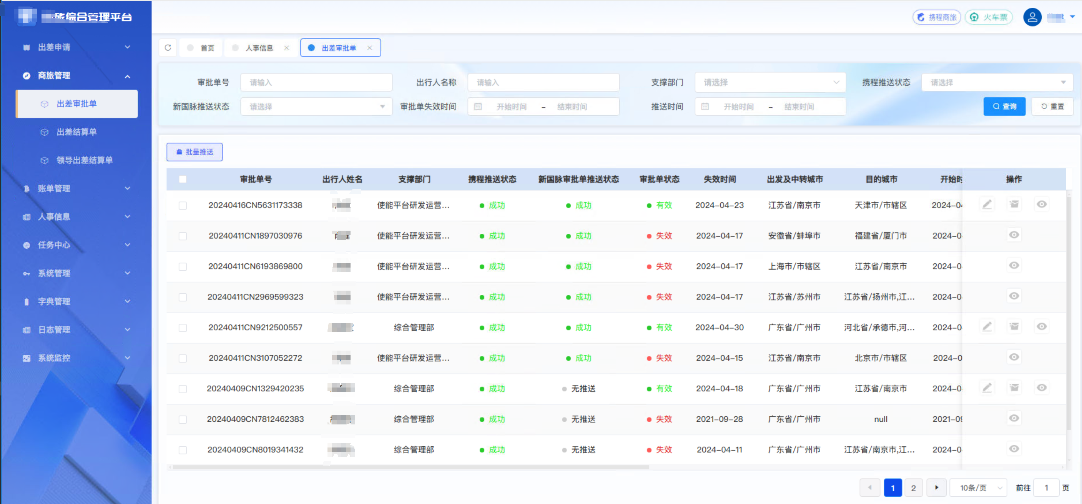Click the platform logo in sidebar header
Screen dimensions: 1082x504
[x=26, y=17]
